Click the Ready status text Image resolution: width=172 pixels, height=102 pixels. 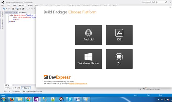3,95
